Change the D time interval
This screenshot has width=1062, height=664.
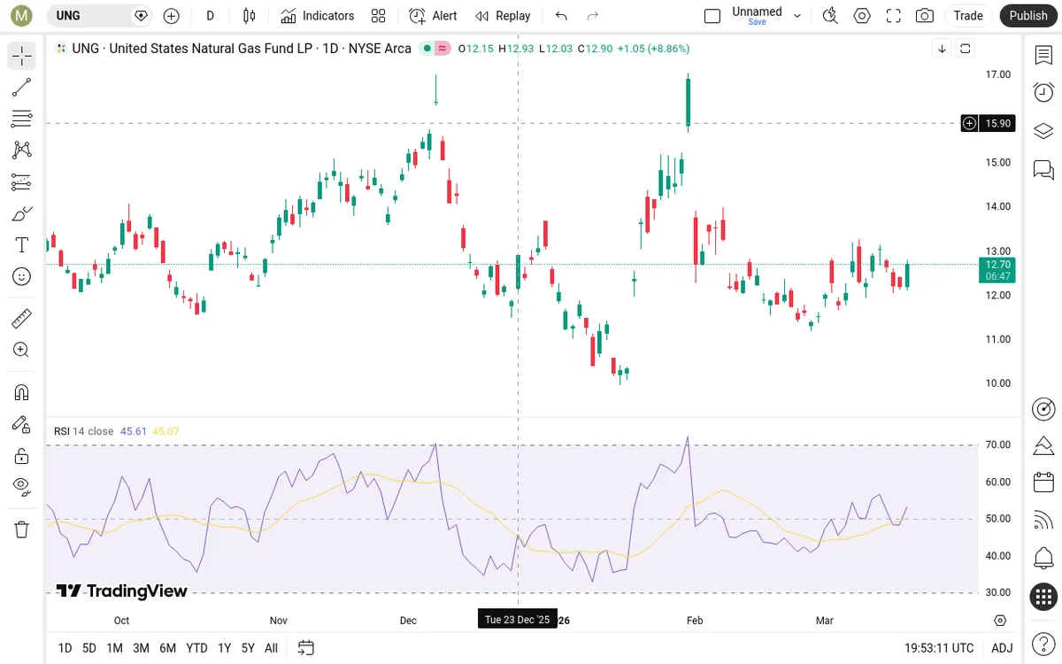[x=210, y=15]
